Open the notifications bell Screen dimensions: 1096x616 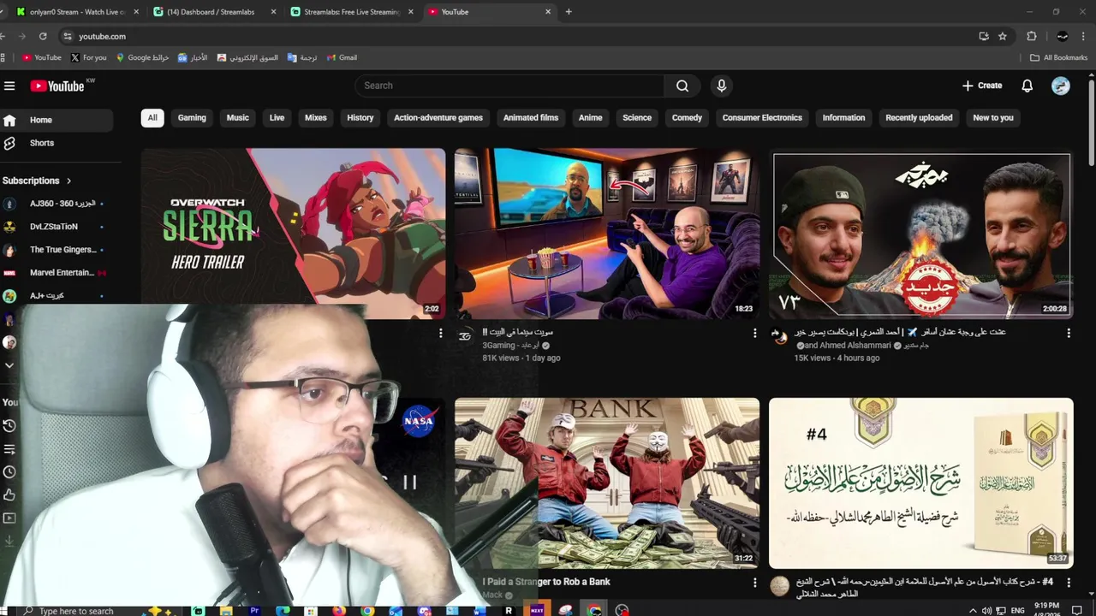pos(1027,86)
